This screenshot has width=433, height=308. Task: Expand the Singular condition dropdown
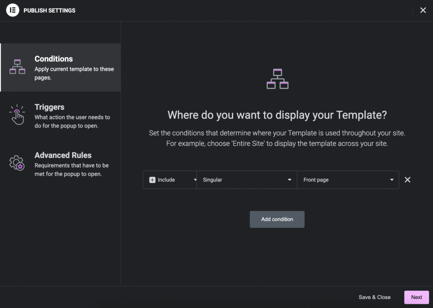247,180
